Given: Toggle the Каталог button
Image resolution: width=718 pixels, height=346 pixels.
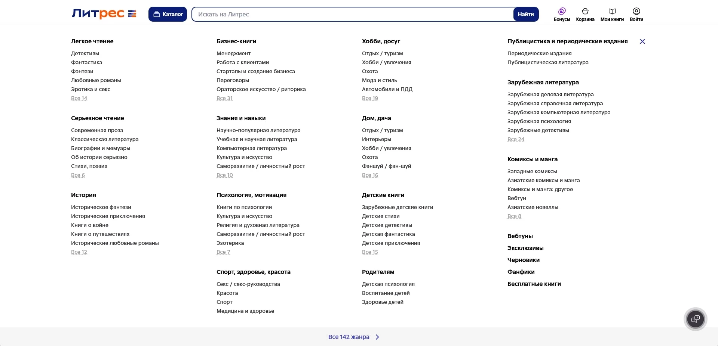Looking at the screenshot, I should (x=168, y=14).
